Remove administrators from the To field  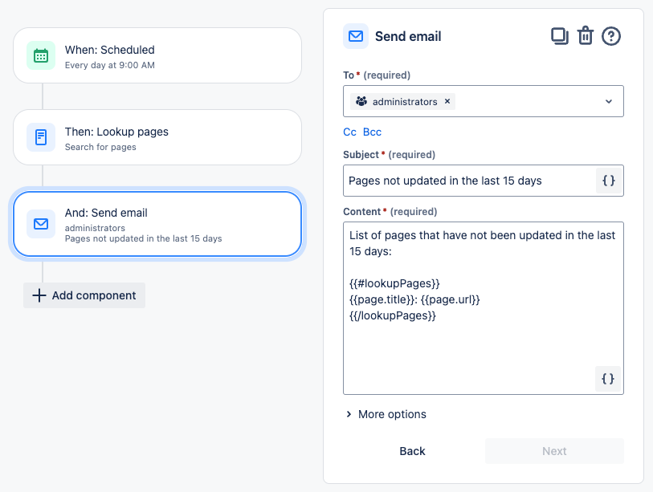[447, 101]
